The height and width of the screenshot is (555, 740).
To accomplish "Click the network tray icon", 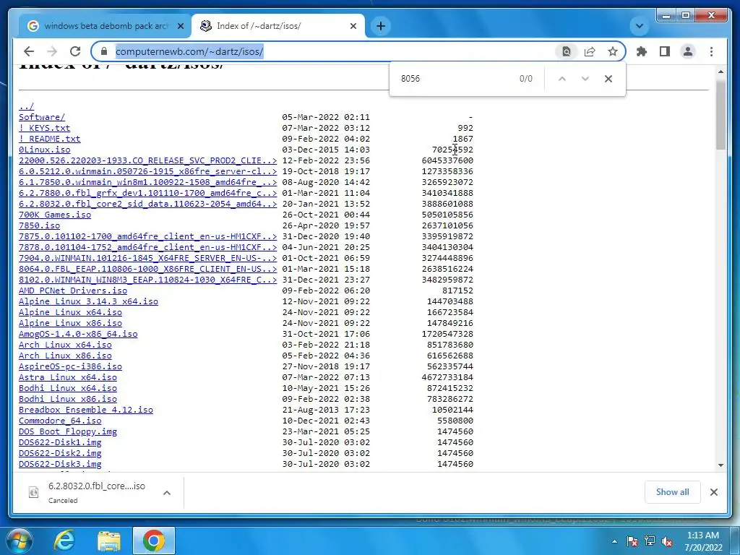I will point(650,541).
